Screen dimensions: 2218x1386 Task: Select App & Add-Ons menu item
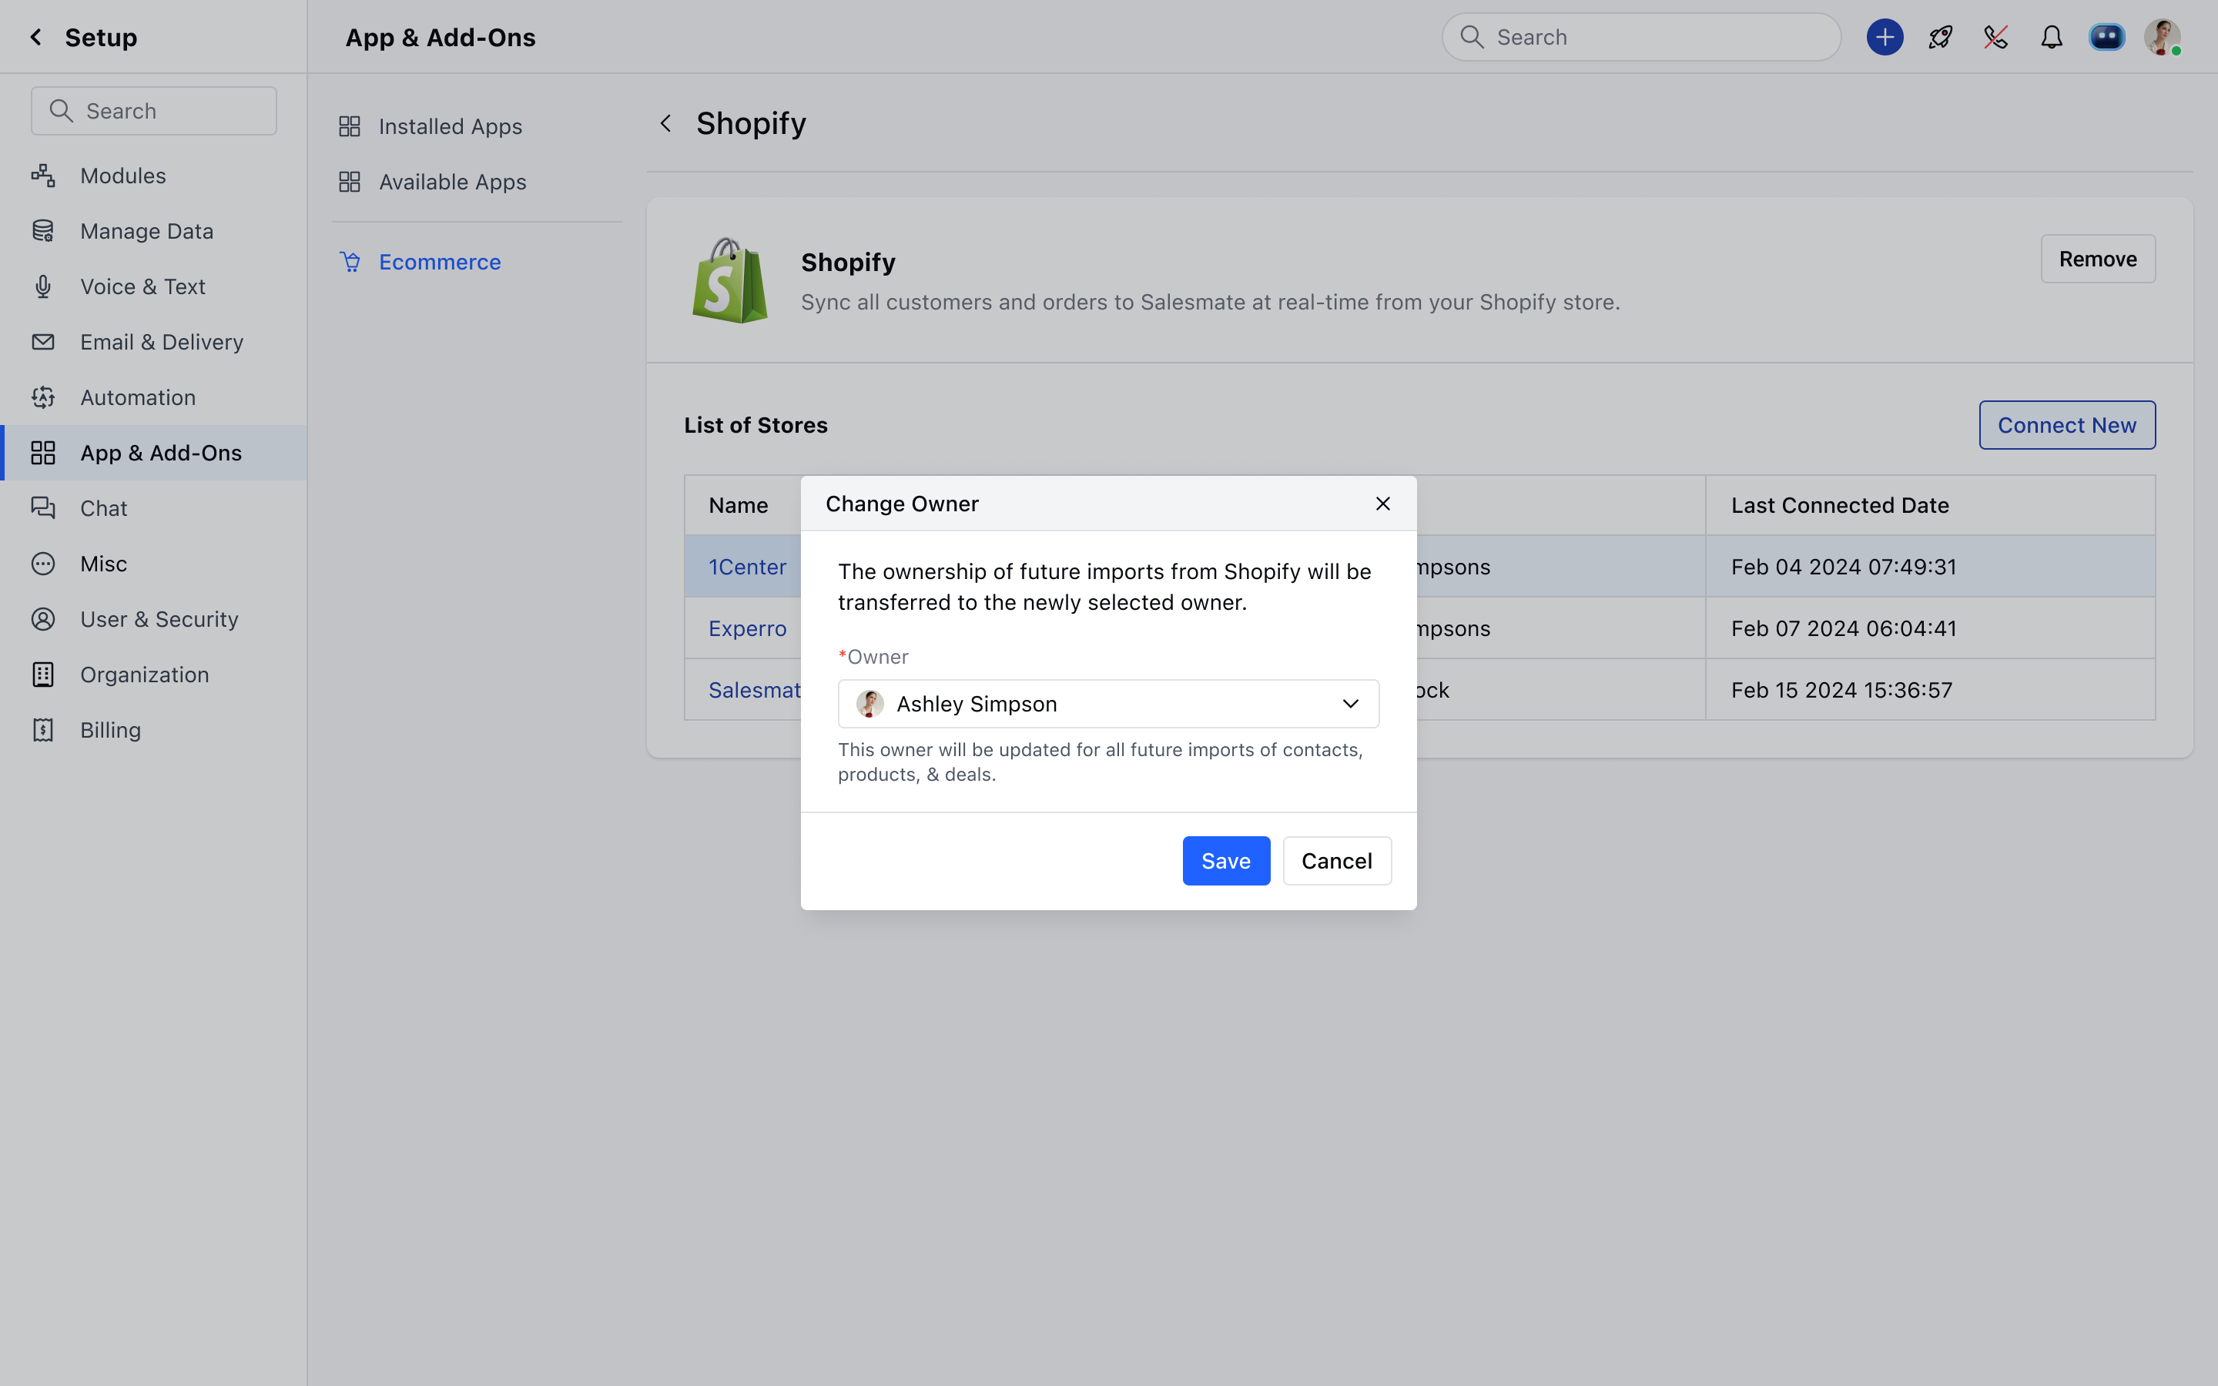154,453
